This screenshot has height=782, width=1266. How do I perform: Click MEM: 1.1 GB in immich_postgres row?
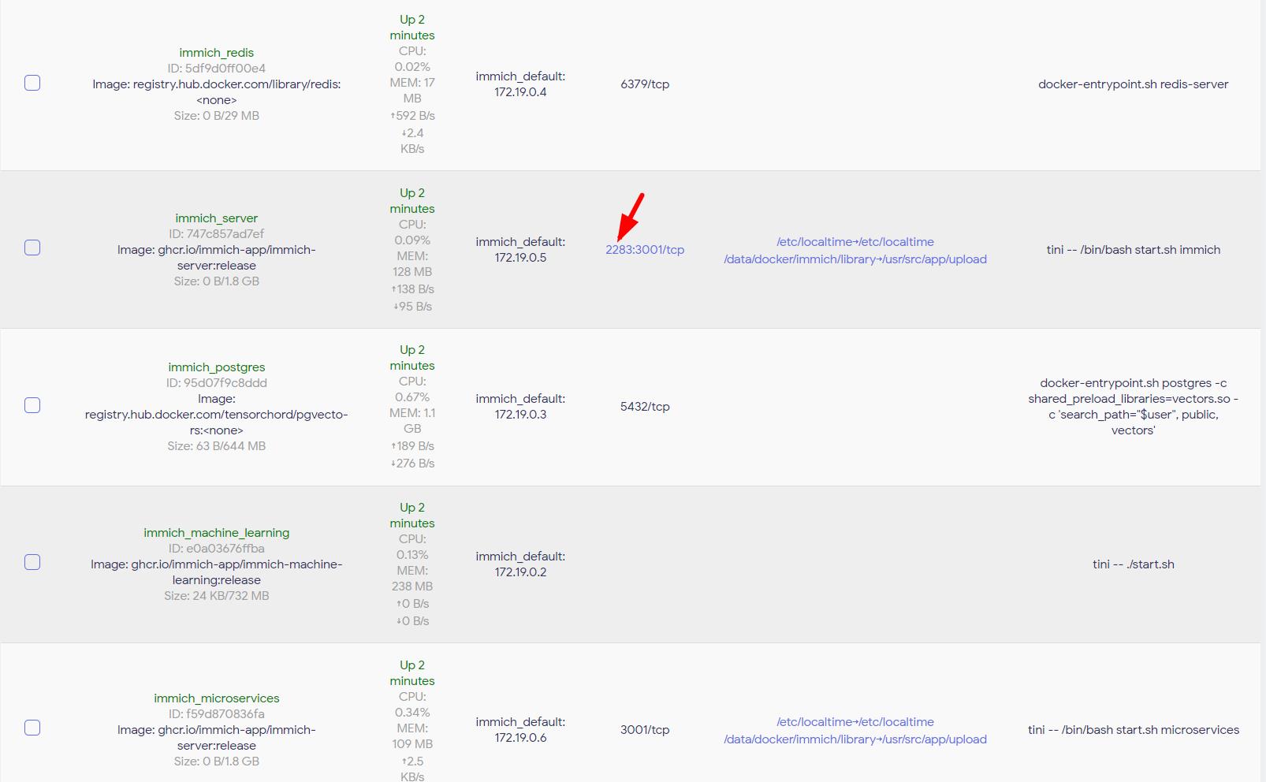point(412,421)
